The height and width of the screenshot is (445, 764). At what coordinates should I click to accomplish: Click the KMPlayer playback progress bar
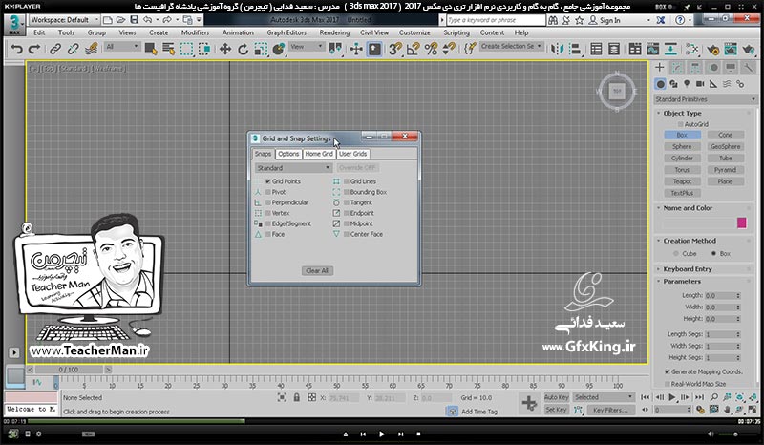(382, 421)
